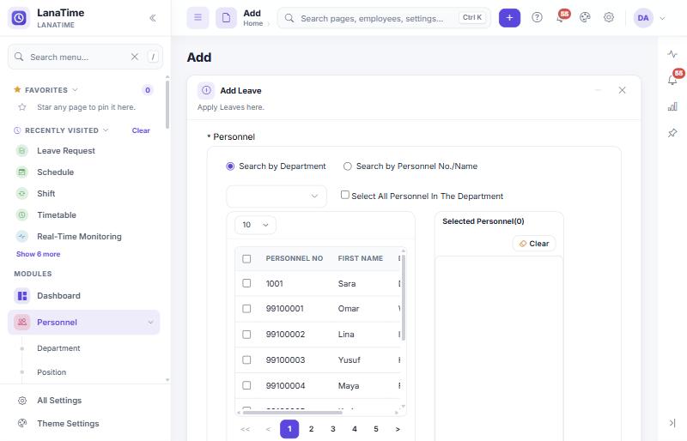This screenshot has width=687, height=441.
Task: Open Department submenu item
Action: click(58, 348)
